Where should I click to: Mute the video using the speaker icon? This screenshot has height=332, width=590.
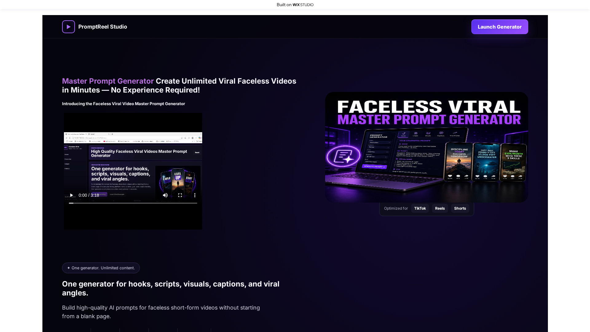click(165, 195)
